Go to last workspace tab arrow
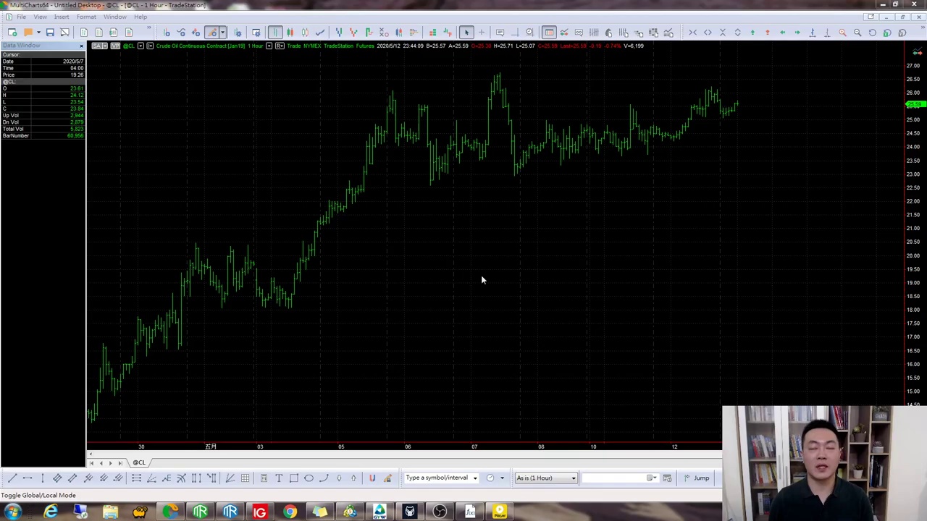The width and height of the screenshot is (927, 521). tap(120, 463)
